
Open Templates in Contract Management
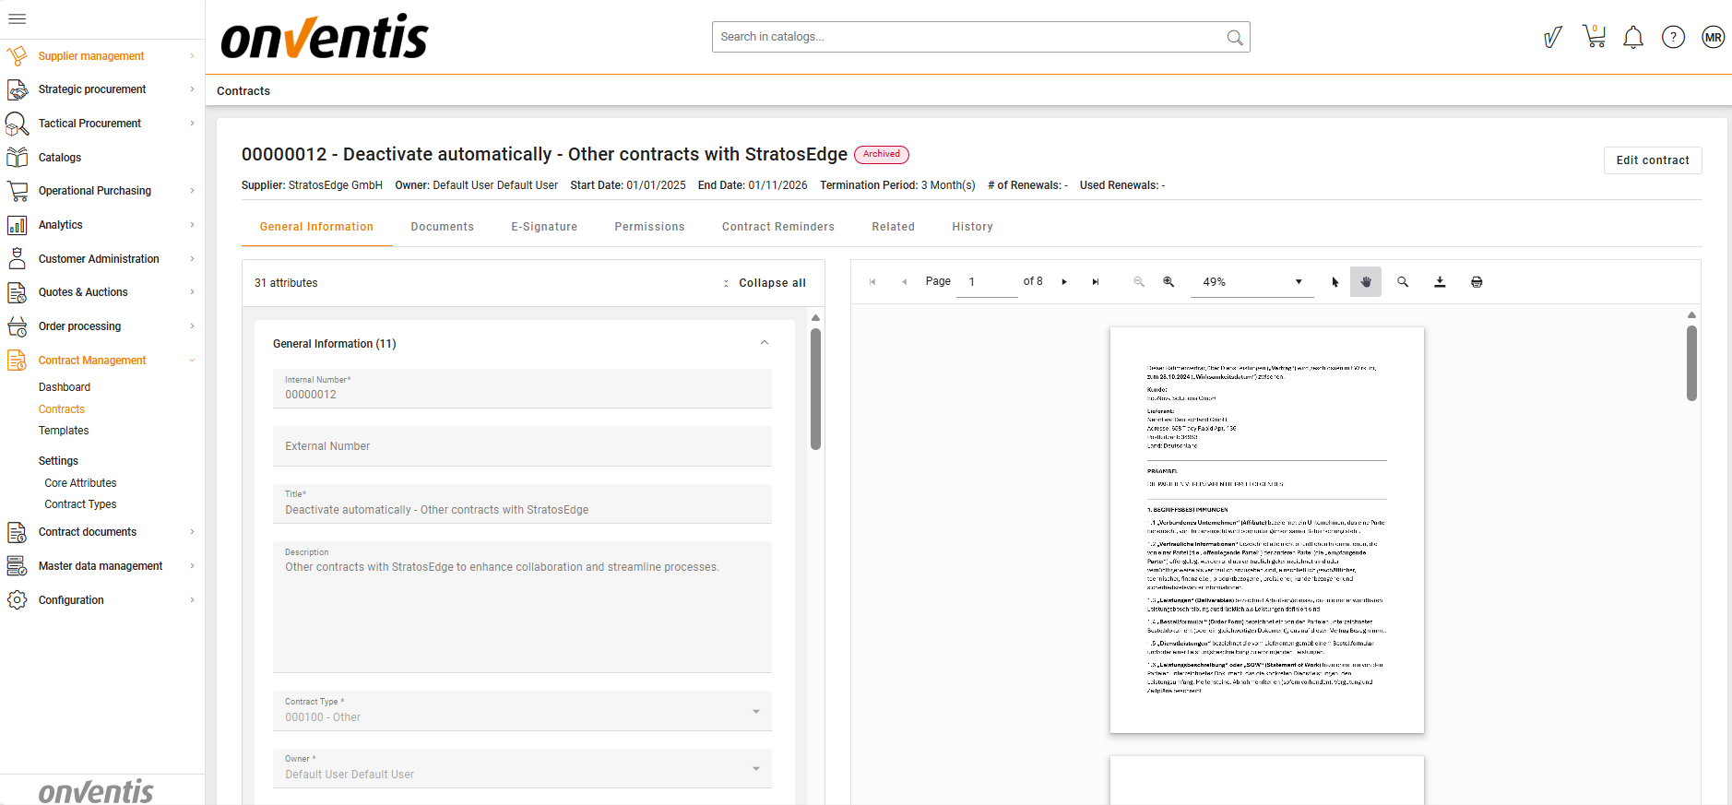(x=64, y=431)
